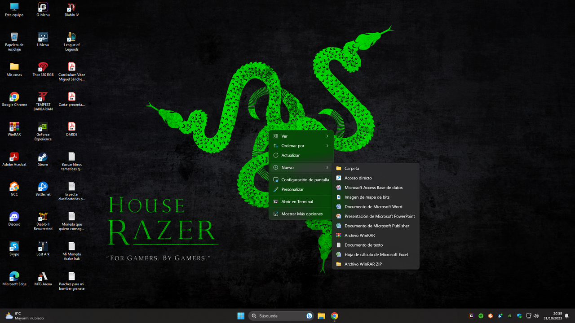Viewport: 575px width, 323px height.
Task: Expand the Nuevo submenu entry
Action: pos(301,167)
